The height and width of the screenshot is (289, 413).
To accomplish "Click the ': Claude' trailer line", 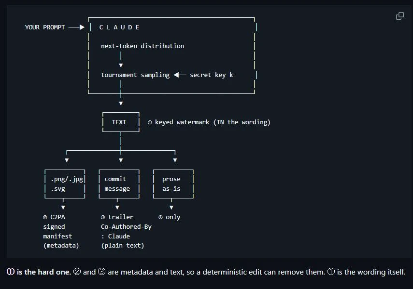I will tap(115, 236).
